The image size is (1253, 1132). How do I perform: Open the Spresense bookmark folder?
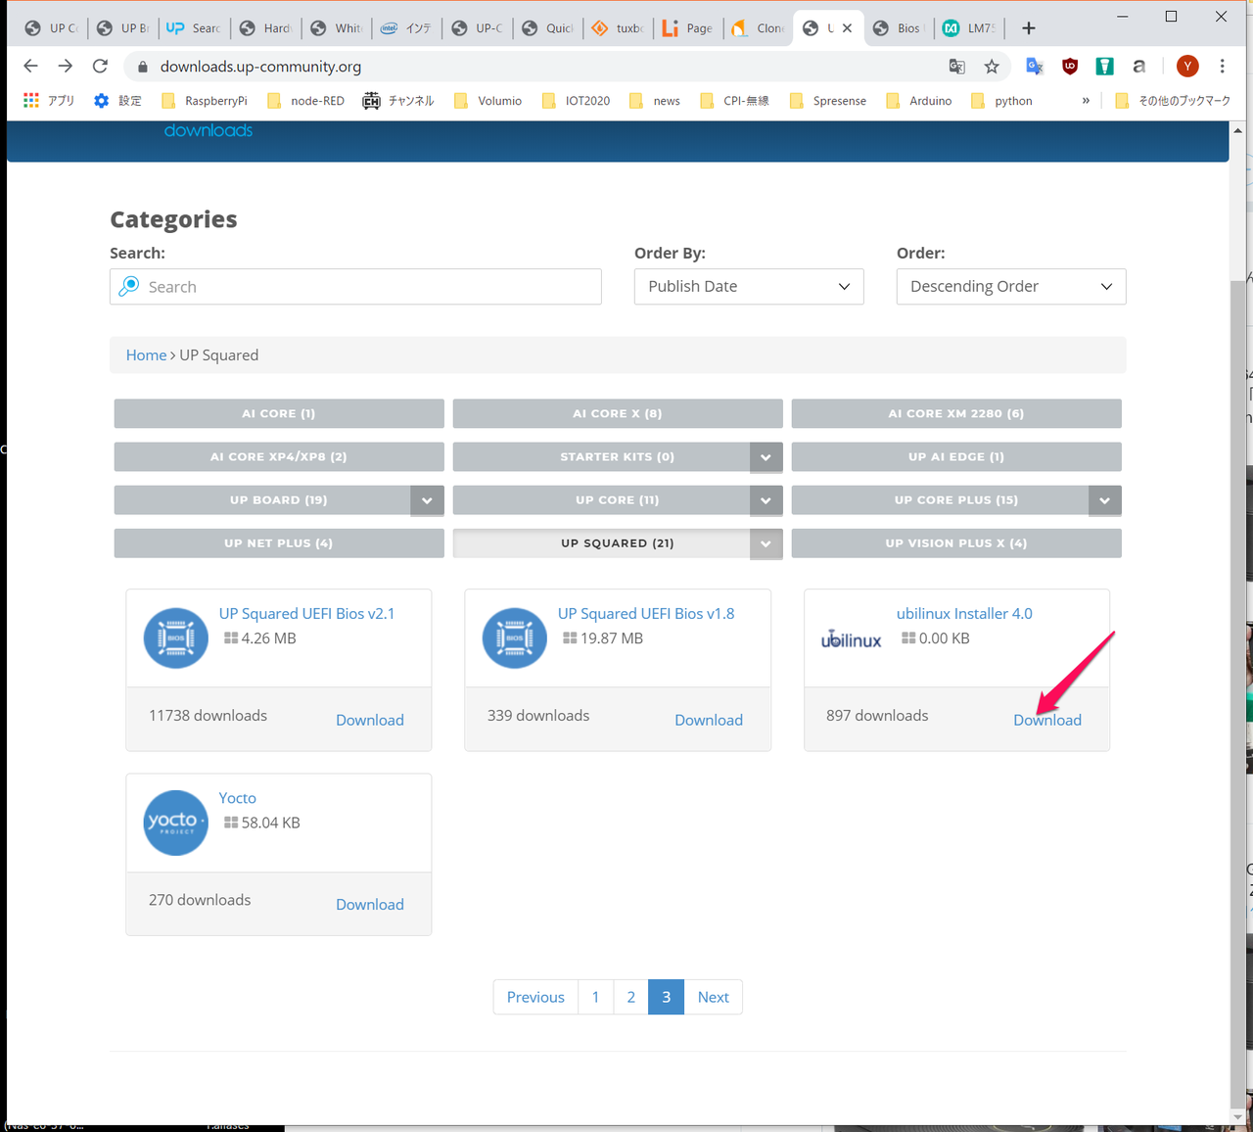pos(828,100)
